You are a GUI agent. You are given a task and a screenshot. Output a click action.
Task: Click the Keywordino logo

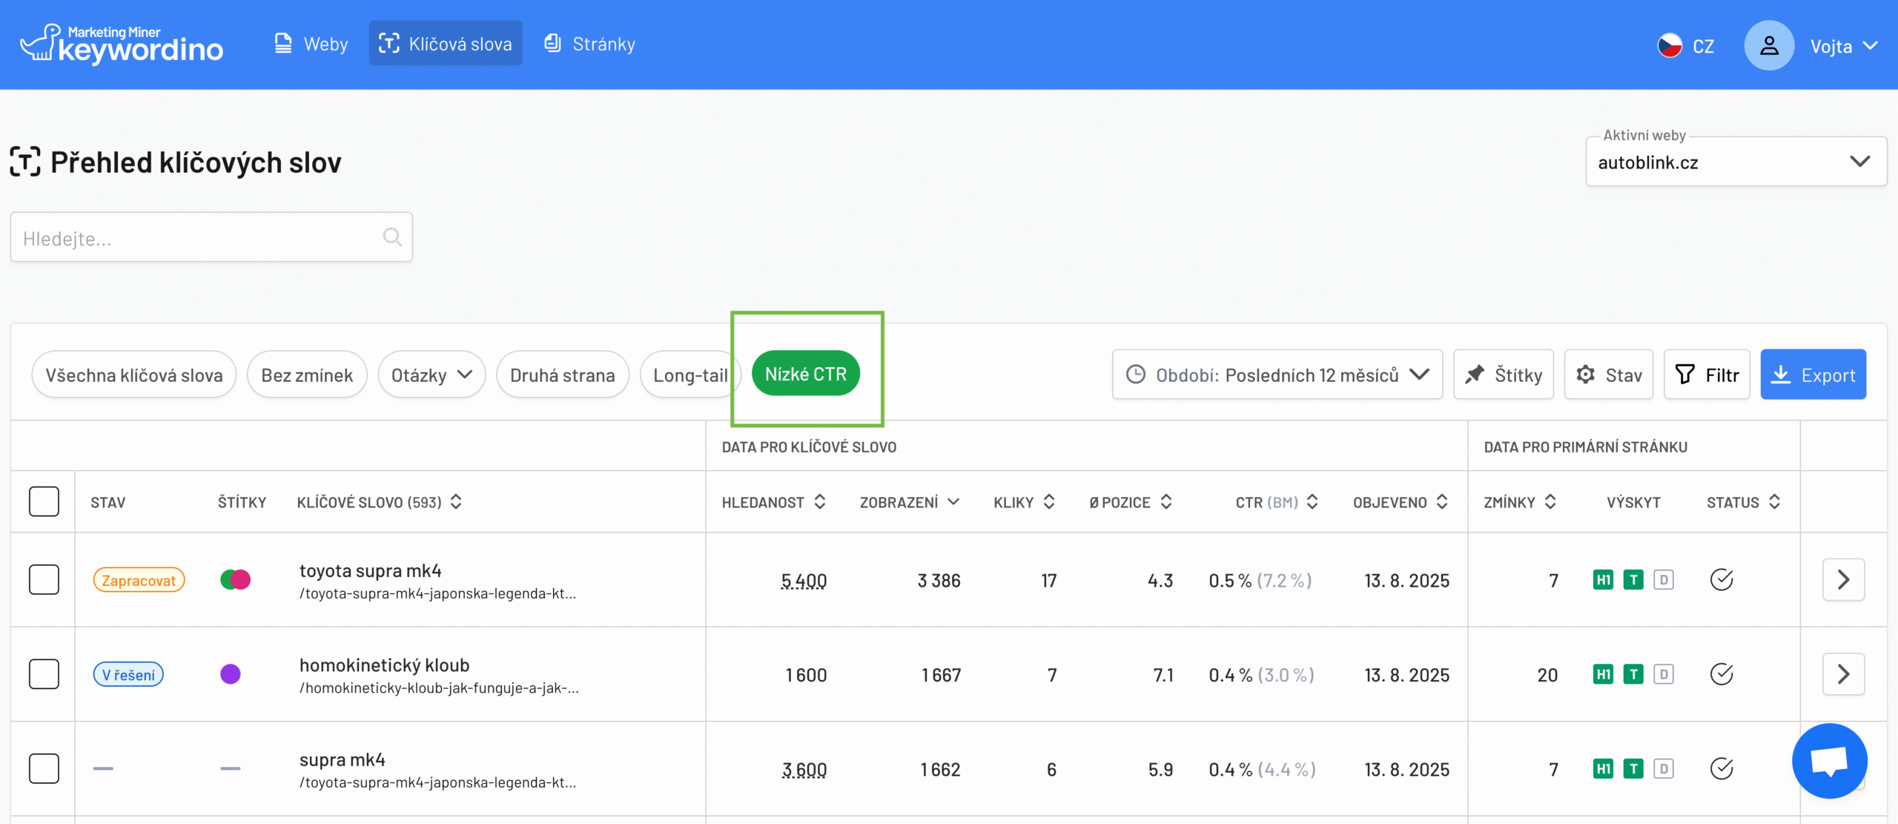click(122, 45)
